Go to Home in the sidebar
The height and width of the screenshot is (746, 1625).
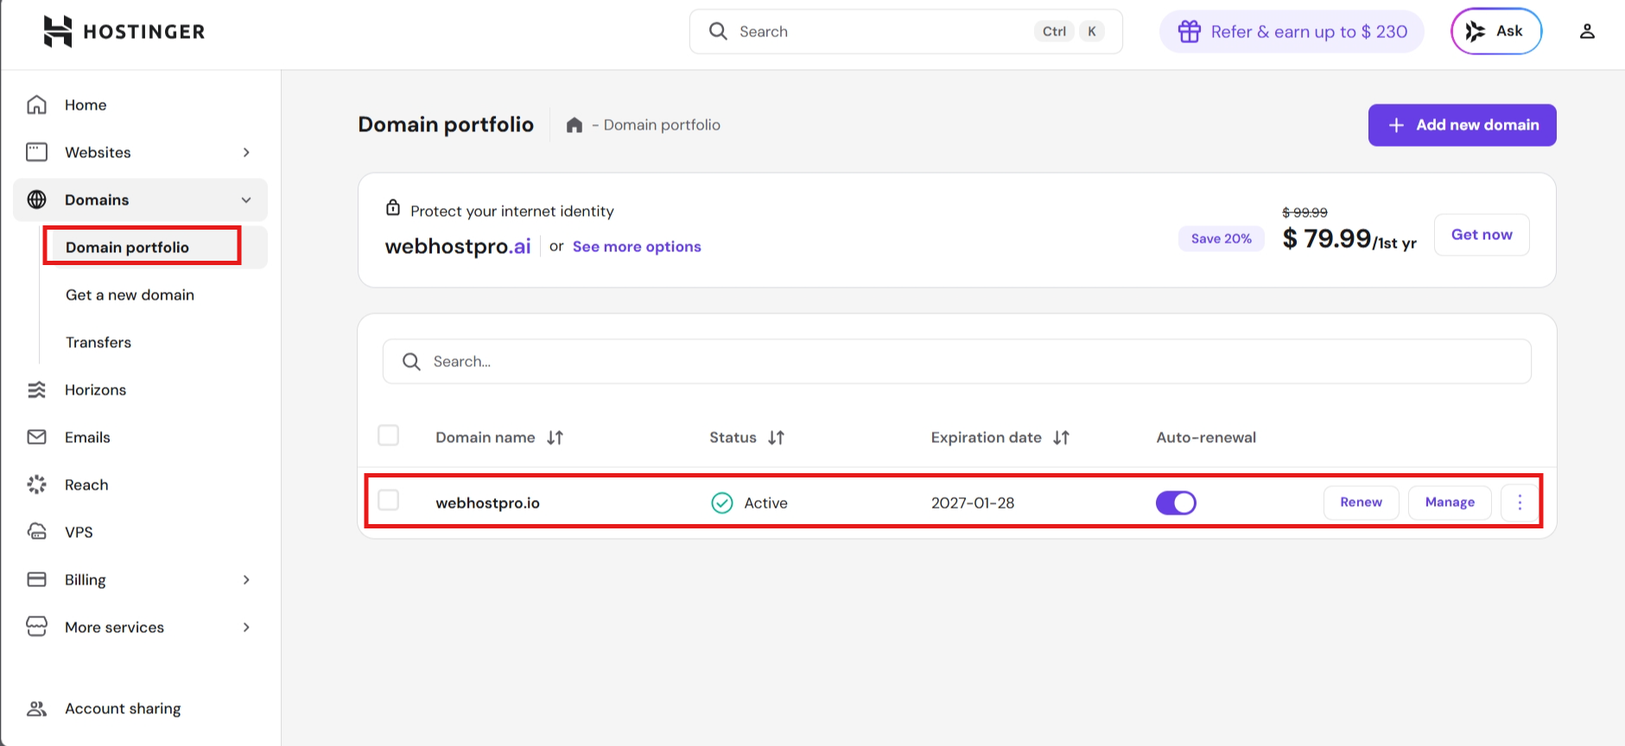pos(86,104)
